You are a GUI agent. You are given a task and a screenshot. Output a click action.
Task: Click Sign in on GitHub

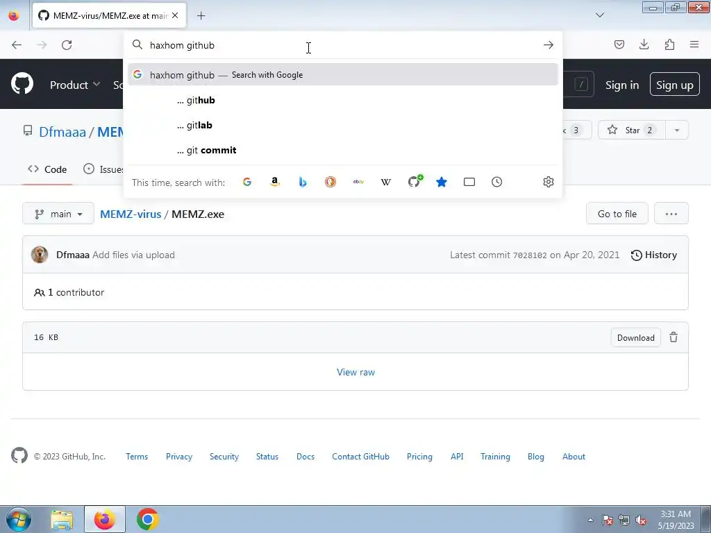coord(621,85)
